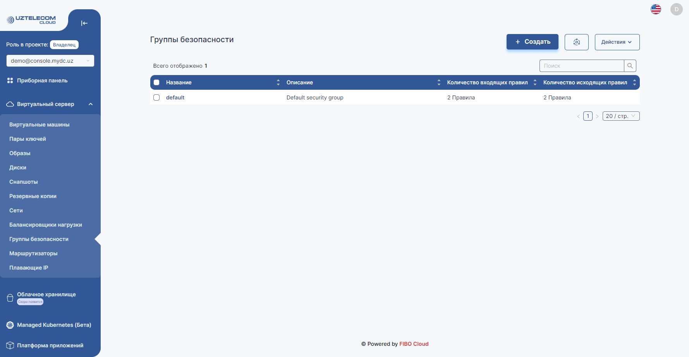Click the search magnifier icon
The image size is (689, 357).
(x=630, y=66)
